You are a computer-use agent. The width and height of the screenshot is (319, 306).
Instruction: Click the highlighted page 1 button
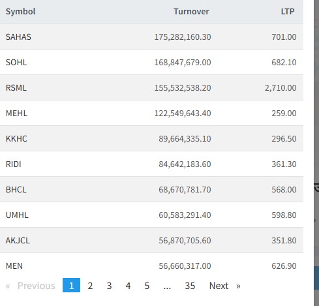[71, 285]
